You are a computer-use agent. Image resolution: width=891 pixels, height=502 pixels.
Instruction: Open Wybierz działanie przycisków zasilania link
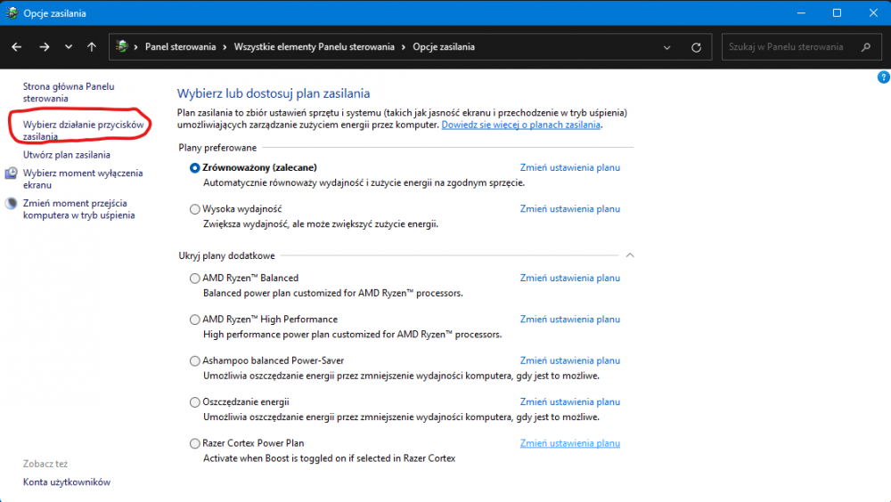[x=83, y=131]
